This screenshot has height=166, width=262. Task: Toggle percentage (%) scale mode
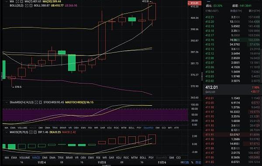tap(192, 163)
